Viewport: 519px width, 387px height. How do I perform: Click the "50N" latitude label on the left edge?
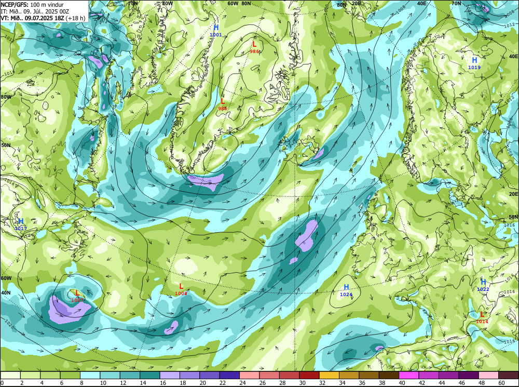click(6, 145)
